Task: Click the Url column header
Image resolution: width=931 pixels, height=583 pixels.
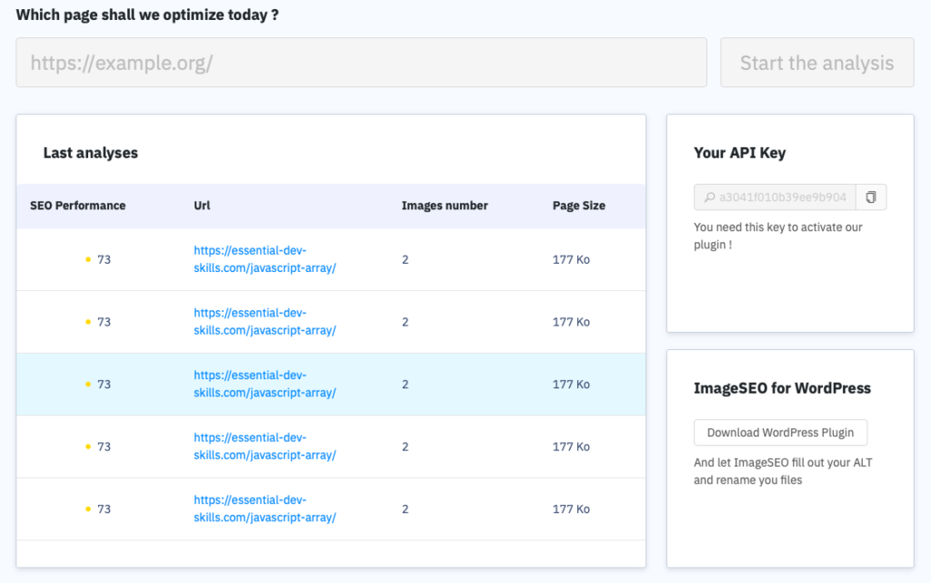Action: point(201,206)
